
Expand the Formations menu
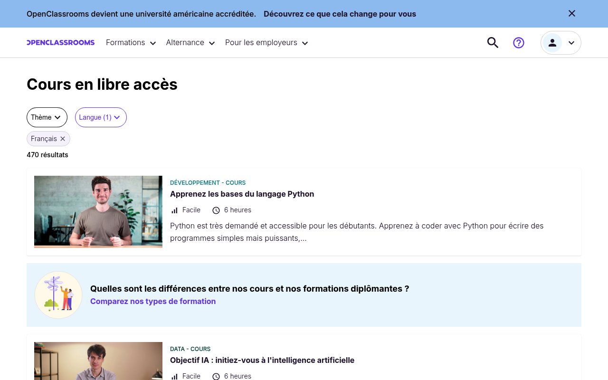tap(131, 43)
